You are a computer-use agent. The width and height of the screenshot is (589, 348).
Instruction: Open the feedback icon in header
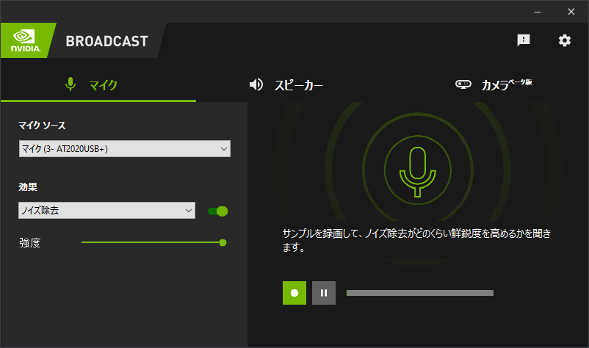[x=523, y=40]
